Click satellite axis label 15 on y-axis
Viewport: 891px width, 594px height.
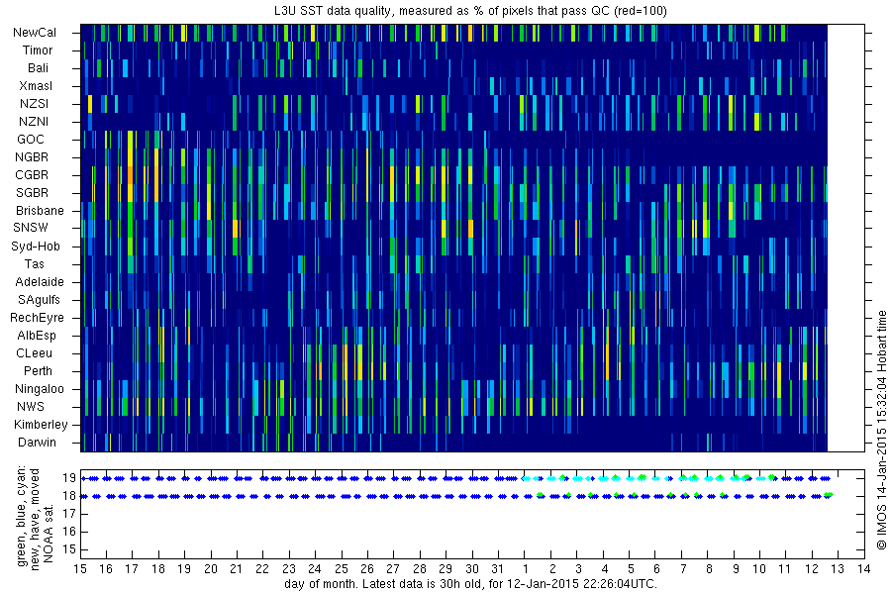[x=69, y=549]
